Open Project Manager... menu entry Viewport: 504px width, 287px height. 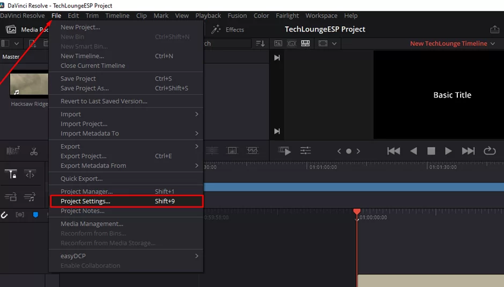pyautogui.click(x=126, y=192)
